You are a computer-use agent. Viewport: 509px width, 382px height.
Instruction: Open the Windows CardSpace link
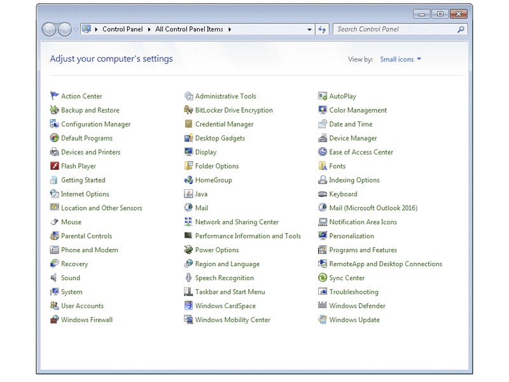click(x=225, y=306)
